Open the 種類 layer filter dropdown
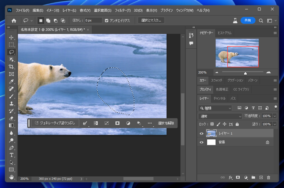This screenshot has width=284, height=188. click(x=215, y=108)
